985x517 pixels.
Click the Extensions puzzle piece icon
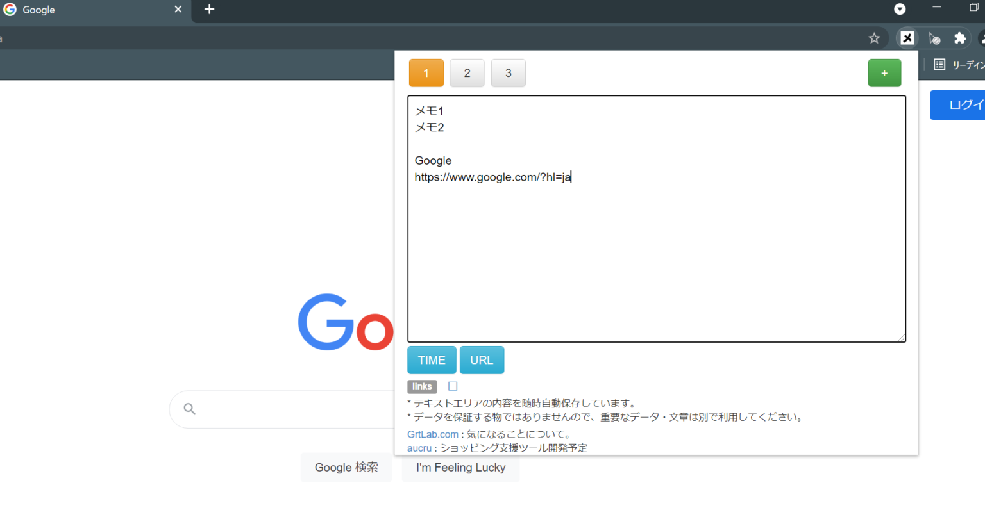click(x=960, y=38)
